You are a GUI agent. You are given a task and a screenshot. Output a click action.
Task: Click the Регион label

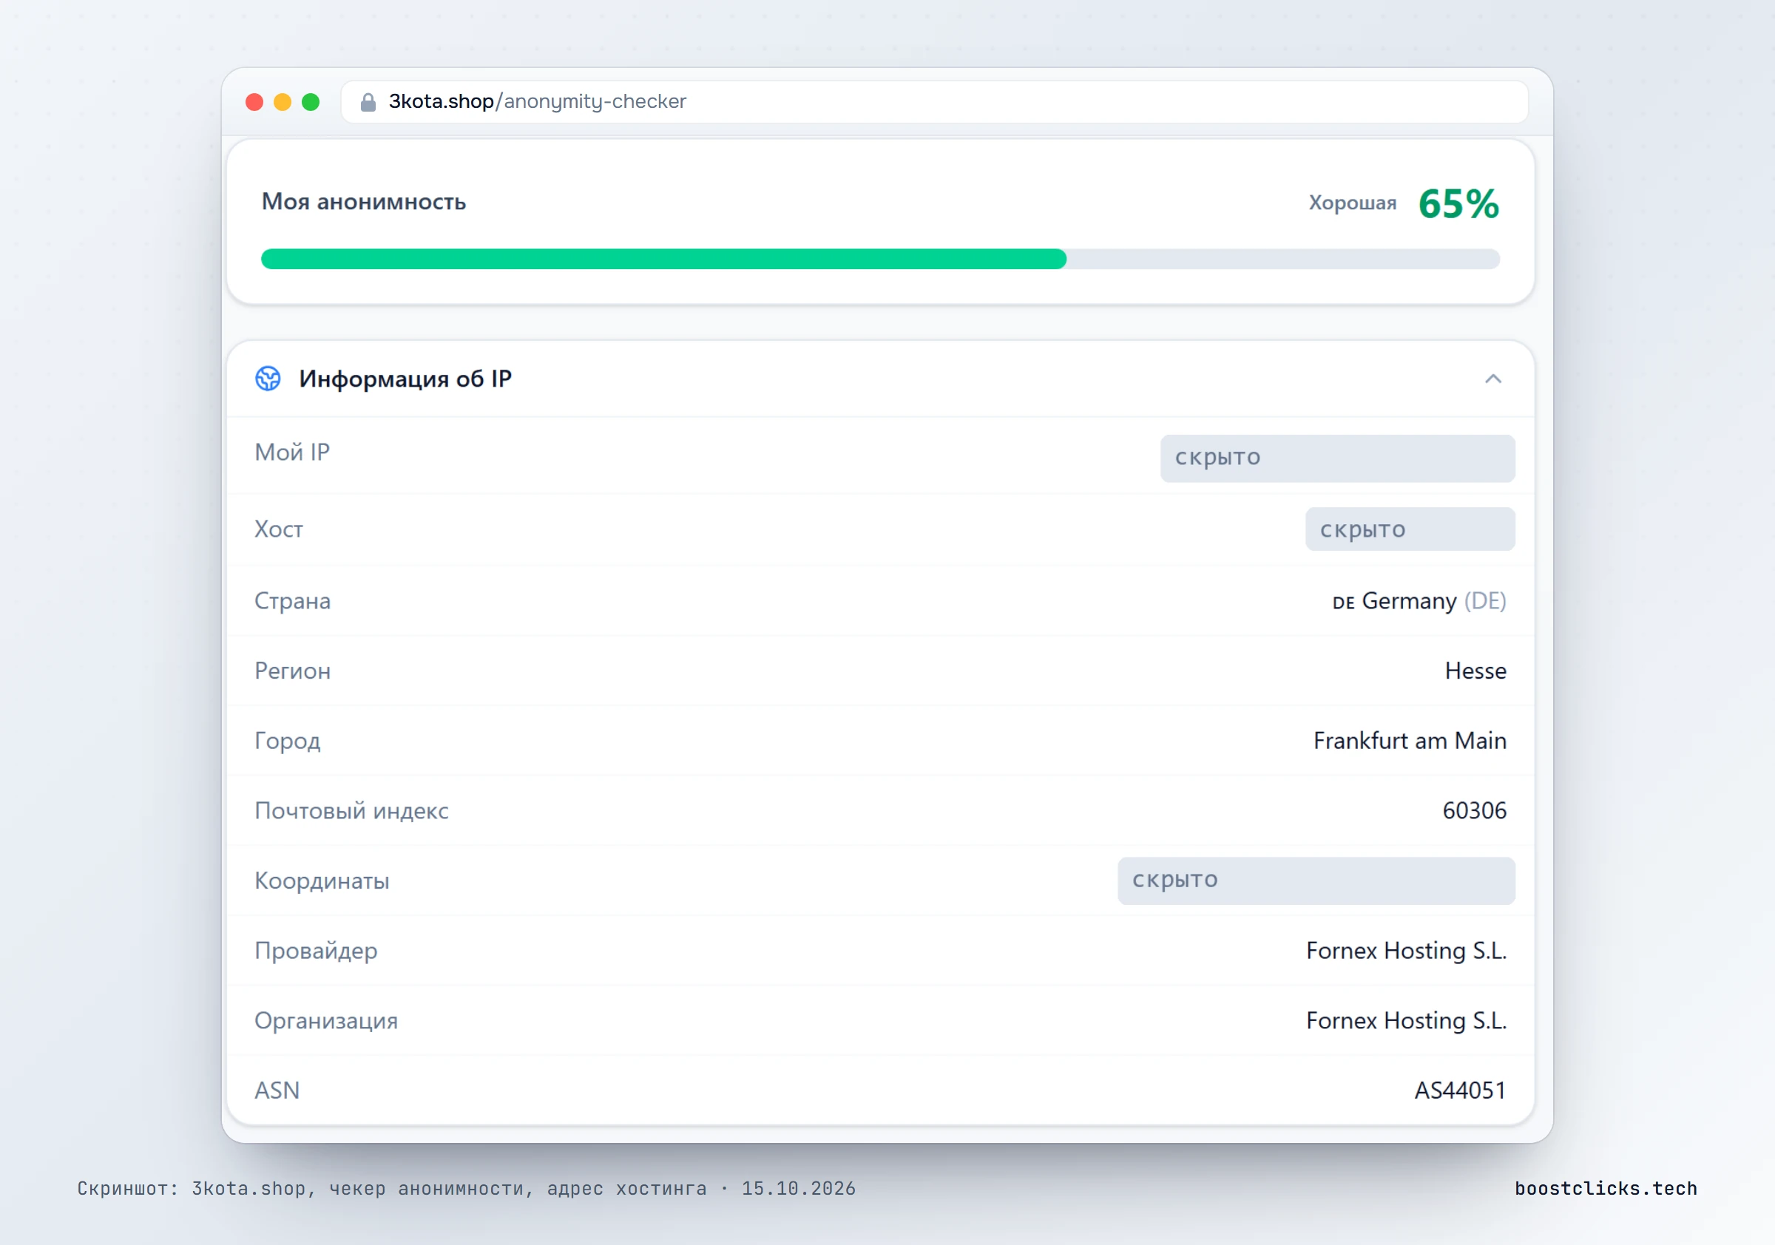pos(293,671)
